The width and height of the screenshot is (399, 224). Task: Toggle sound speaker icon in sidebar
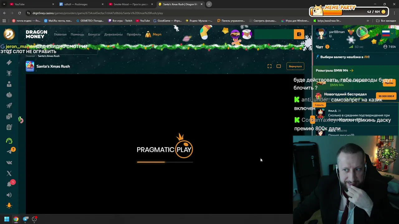pyautogui.click(x=9, y=195)
